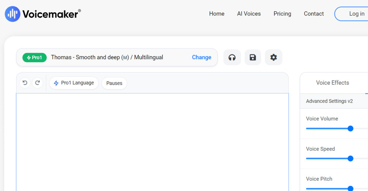368x191 pixels.
Task: Open the Contact page link
Action: 314,14
